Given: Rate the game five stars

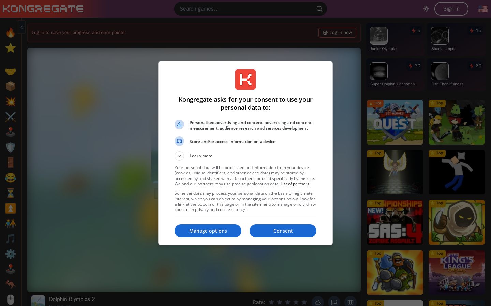Looking at the screenshot, I should pos(304,302).
